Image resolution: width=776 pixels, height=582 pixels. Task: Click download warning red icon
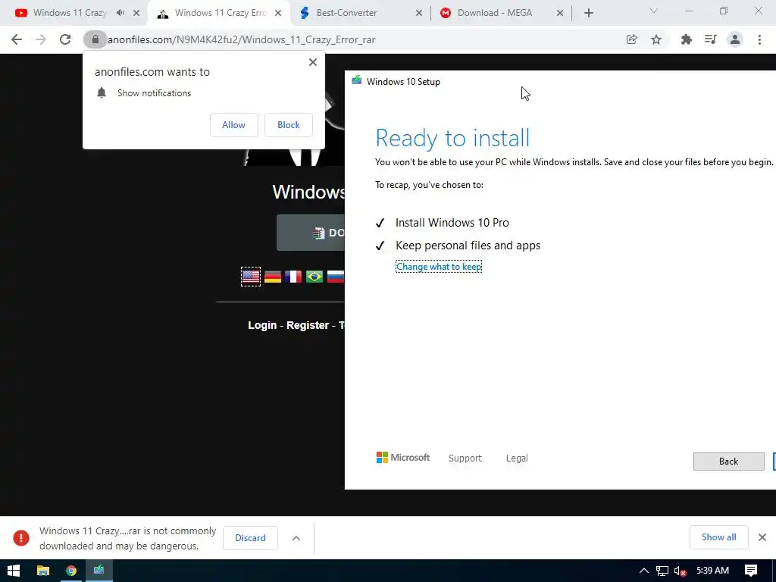coord(21,538)
